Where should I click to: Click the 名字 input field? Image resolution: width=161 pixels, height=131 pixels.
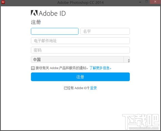click(x=105, y=31)
